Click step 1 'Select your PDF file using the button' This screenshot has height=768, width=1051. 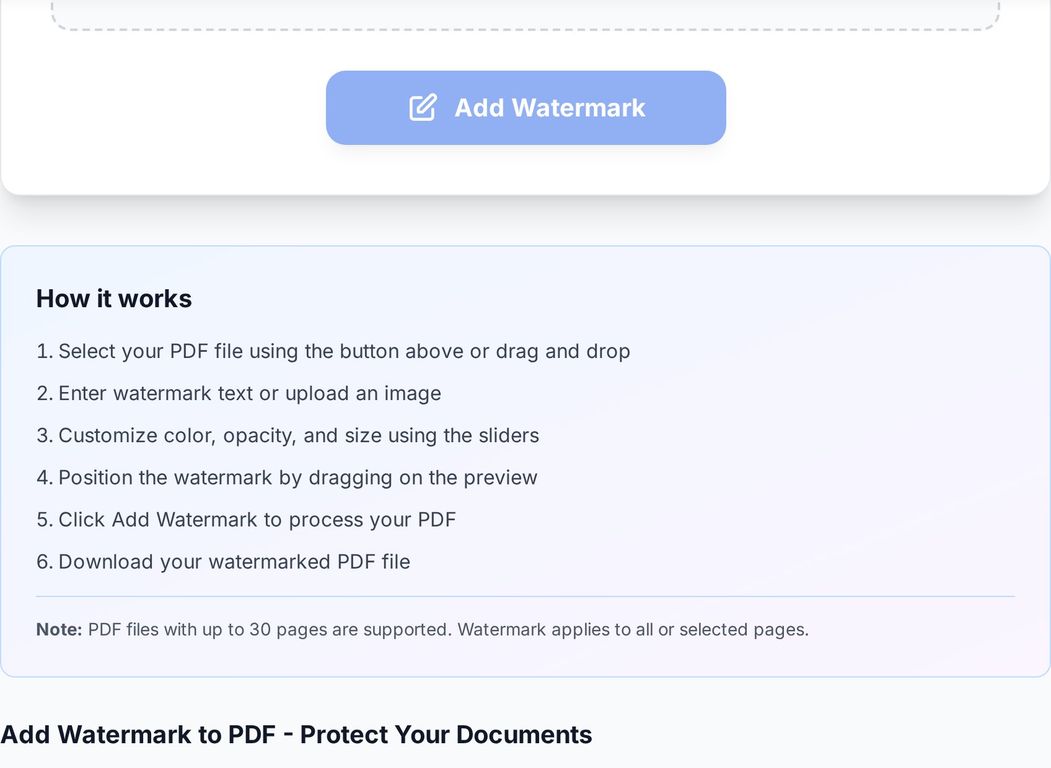coord(333,351)
